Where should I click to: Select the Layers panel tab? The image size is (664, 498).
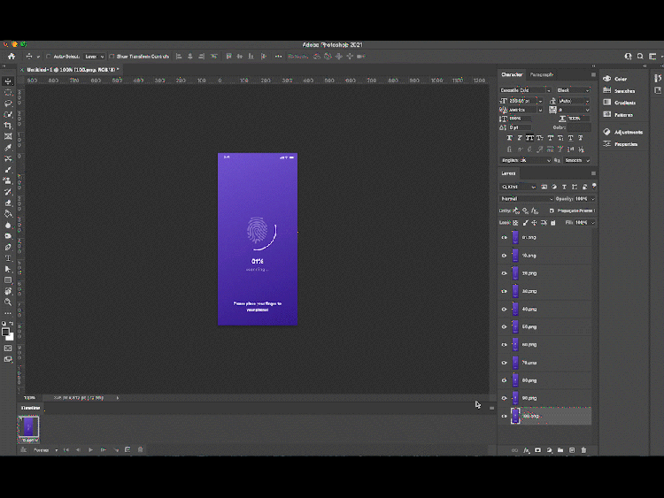[x=508, y=173]
